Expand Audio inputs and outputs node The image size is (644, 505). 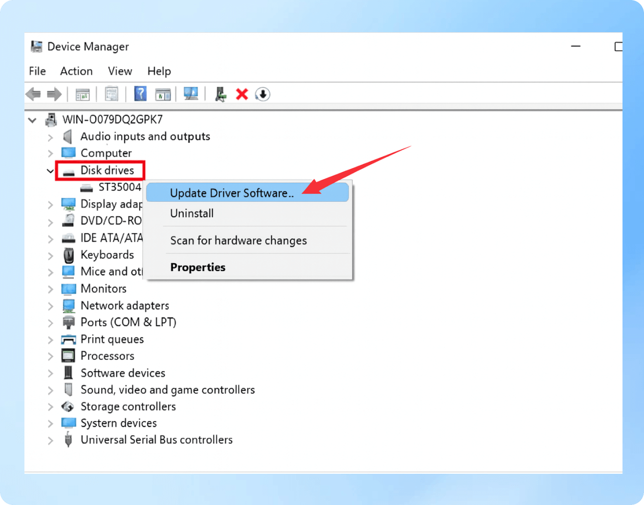[x=50, y=137]
